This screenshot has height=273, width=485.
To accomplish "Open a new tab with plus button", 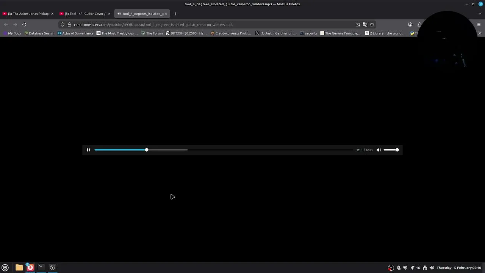I will tap(175, 14).
